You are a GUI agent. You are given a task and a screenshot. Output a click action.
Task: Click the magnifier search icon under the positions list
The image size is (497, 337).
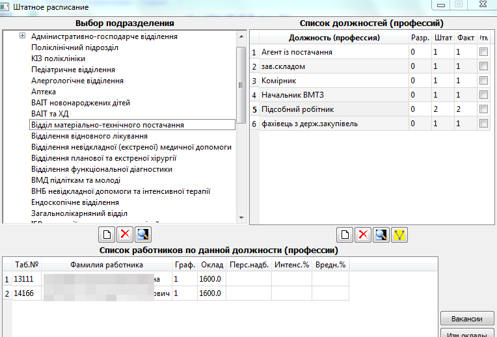point(382,235)
